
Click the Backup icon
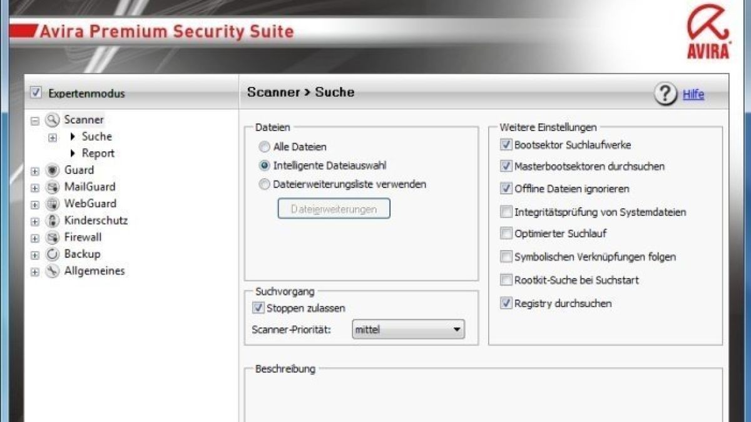coord(53,254)
